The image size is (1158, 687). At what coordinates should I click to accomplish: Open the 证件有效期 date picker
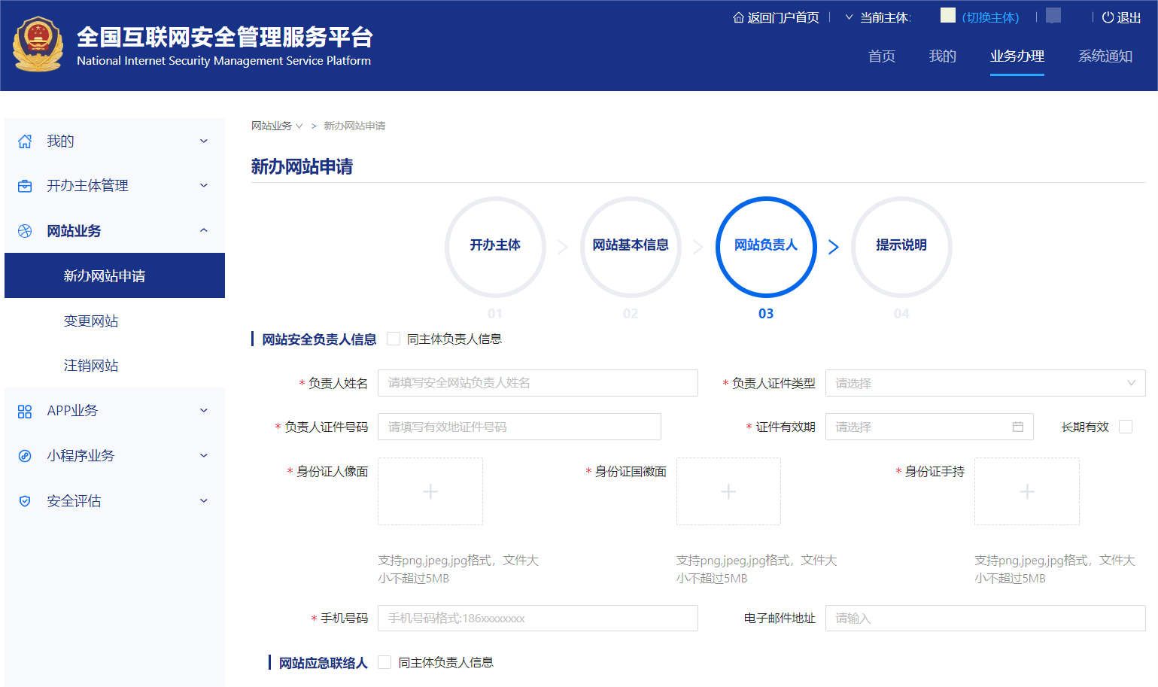[x=929, y=427]
